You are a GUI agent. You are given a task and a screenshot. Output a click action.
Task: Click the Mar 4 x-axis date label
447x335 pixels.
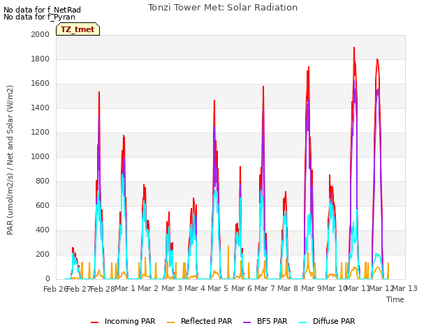[x=195, y=288]
